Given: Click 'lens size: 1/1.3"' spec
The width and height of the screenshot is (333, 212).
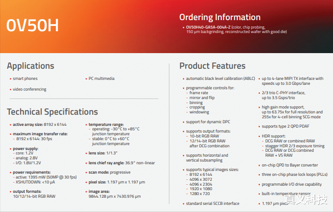Looking at the screenshot, I should click(103, 153).
